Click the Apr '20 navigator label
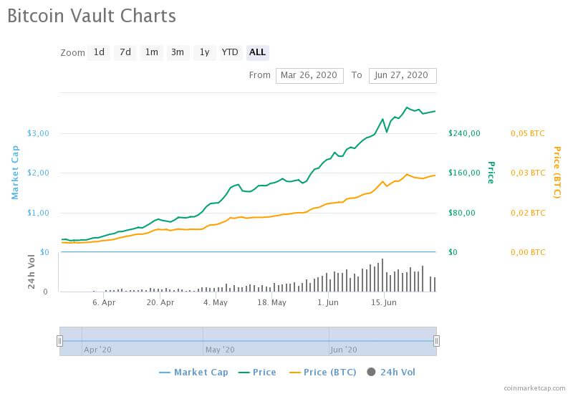573x394 pixels. 97,350
